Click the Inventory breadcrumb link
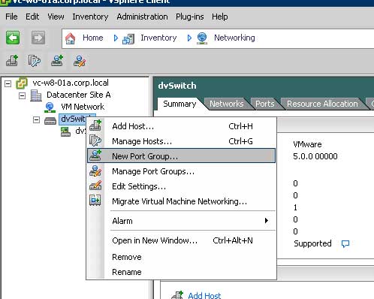This screenshot has width=374, height=299. 158,38
